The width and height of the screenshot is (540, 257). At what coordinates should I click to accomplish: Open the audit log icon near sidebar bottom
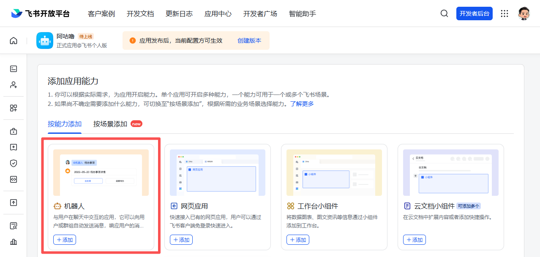(x=14, y=225)
